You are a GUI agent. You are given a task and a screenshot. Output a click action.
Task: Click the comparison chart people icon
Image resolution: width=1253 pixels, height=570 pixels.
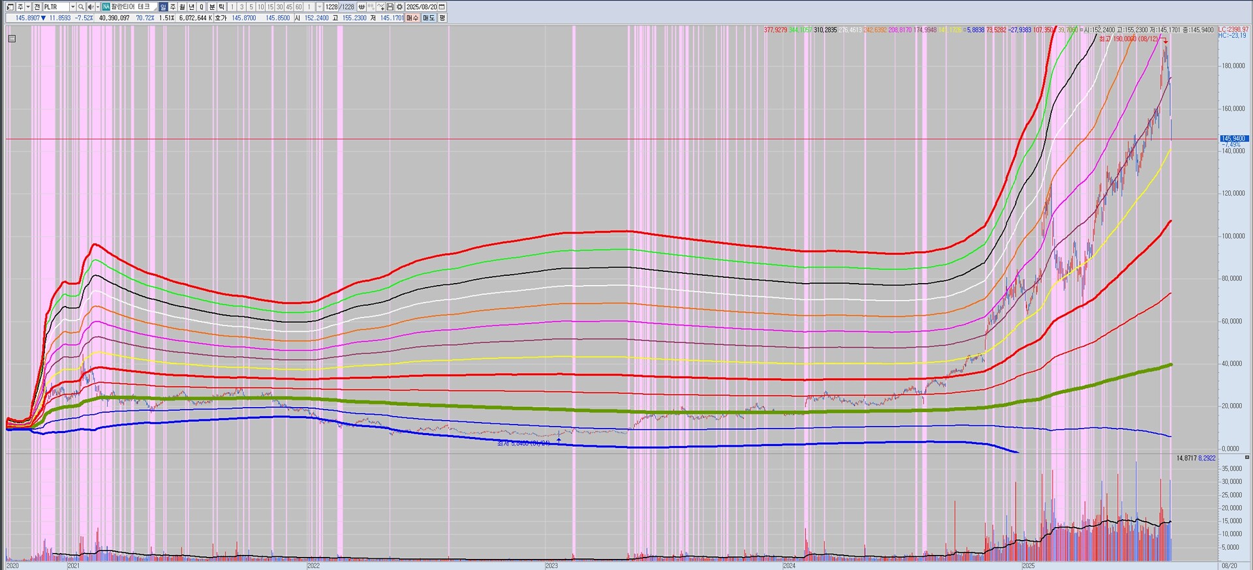(x=371, y=7)
